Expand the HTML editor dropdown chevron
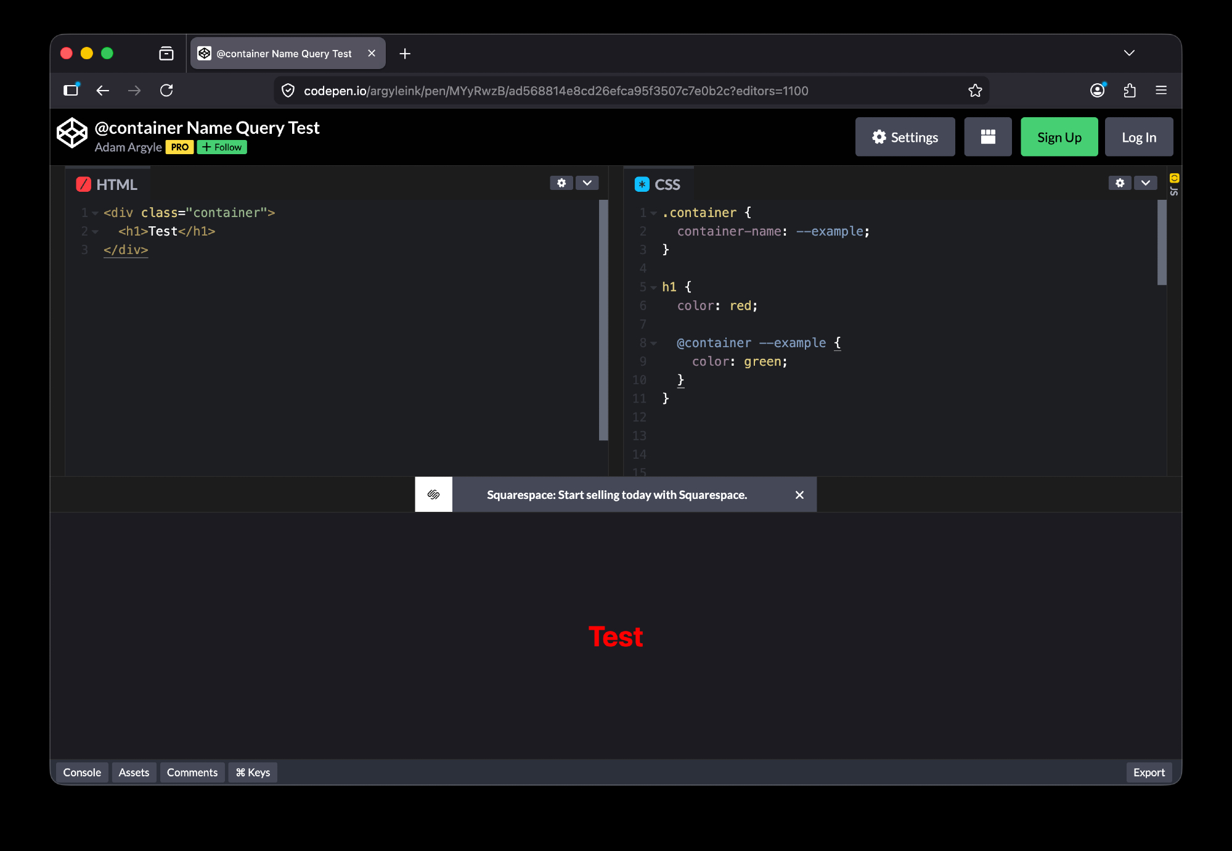The height and width of the screenshot is (851, 1232). coord(587,183)
